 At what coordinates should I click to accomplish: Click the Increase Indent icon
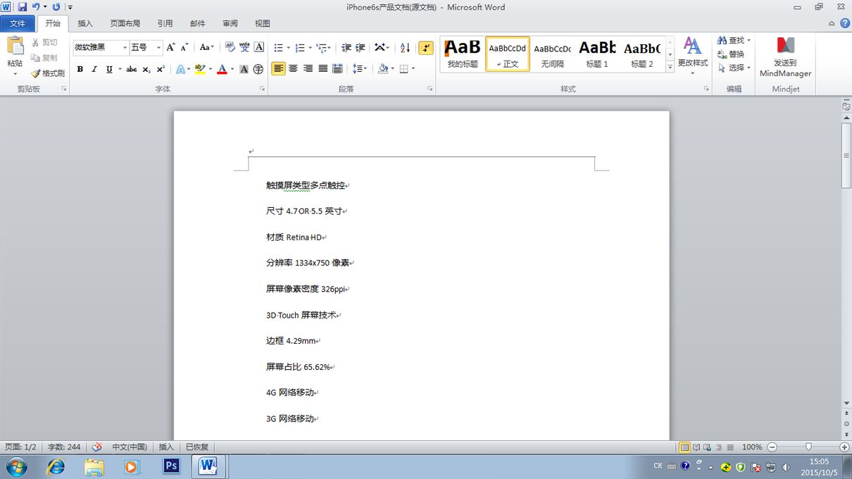[361, 47]
